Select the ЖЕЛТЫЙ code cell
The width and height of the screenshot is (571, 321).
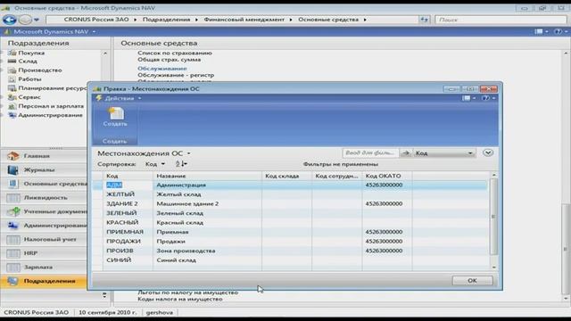pos(128,194)
